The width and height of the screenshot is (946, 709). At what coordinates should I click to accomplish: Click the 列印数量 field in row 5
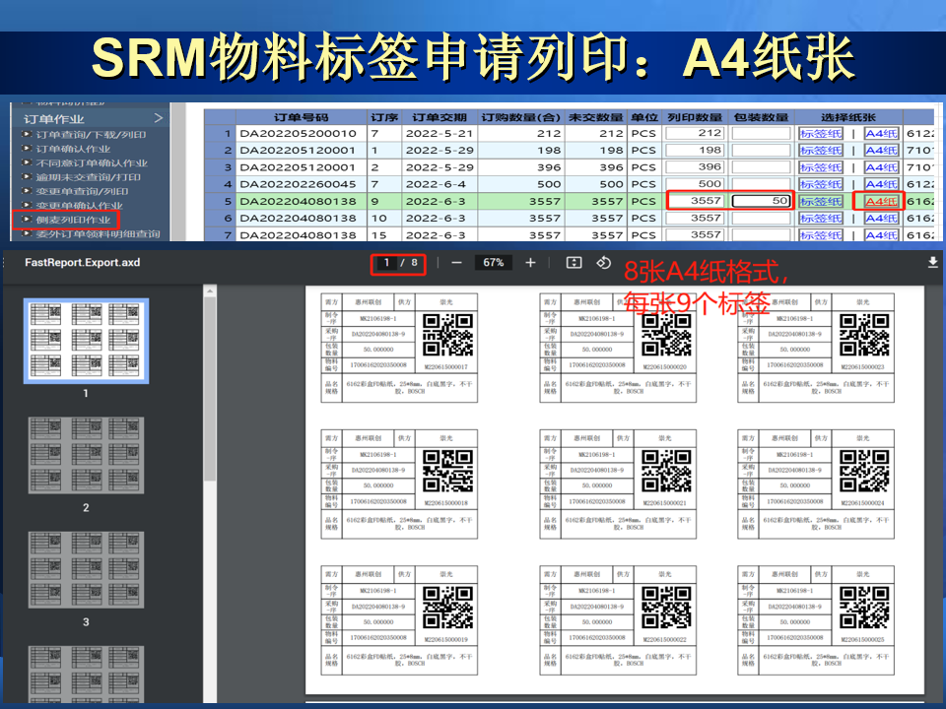coord(695,201)
